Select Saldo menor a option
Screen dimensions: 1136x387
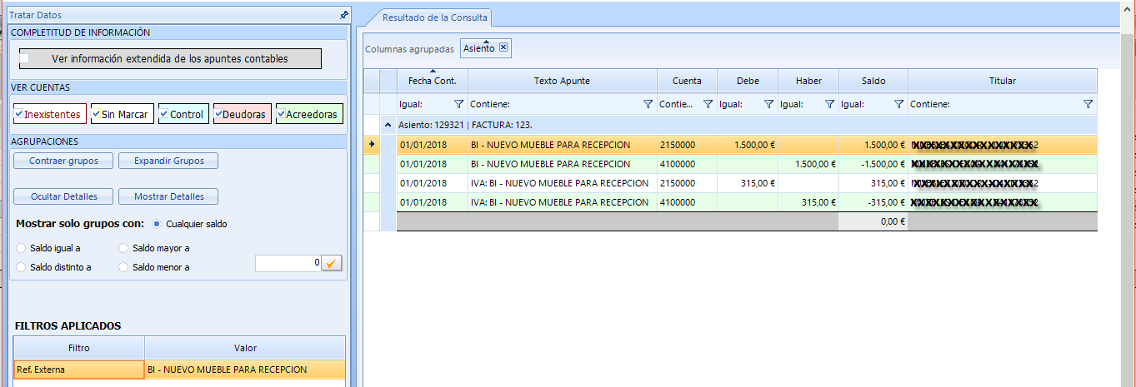(123, 267)
